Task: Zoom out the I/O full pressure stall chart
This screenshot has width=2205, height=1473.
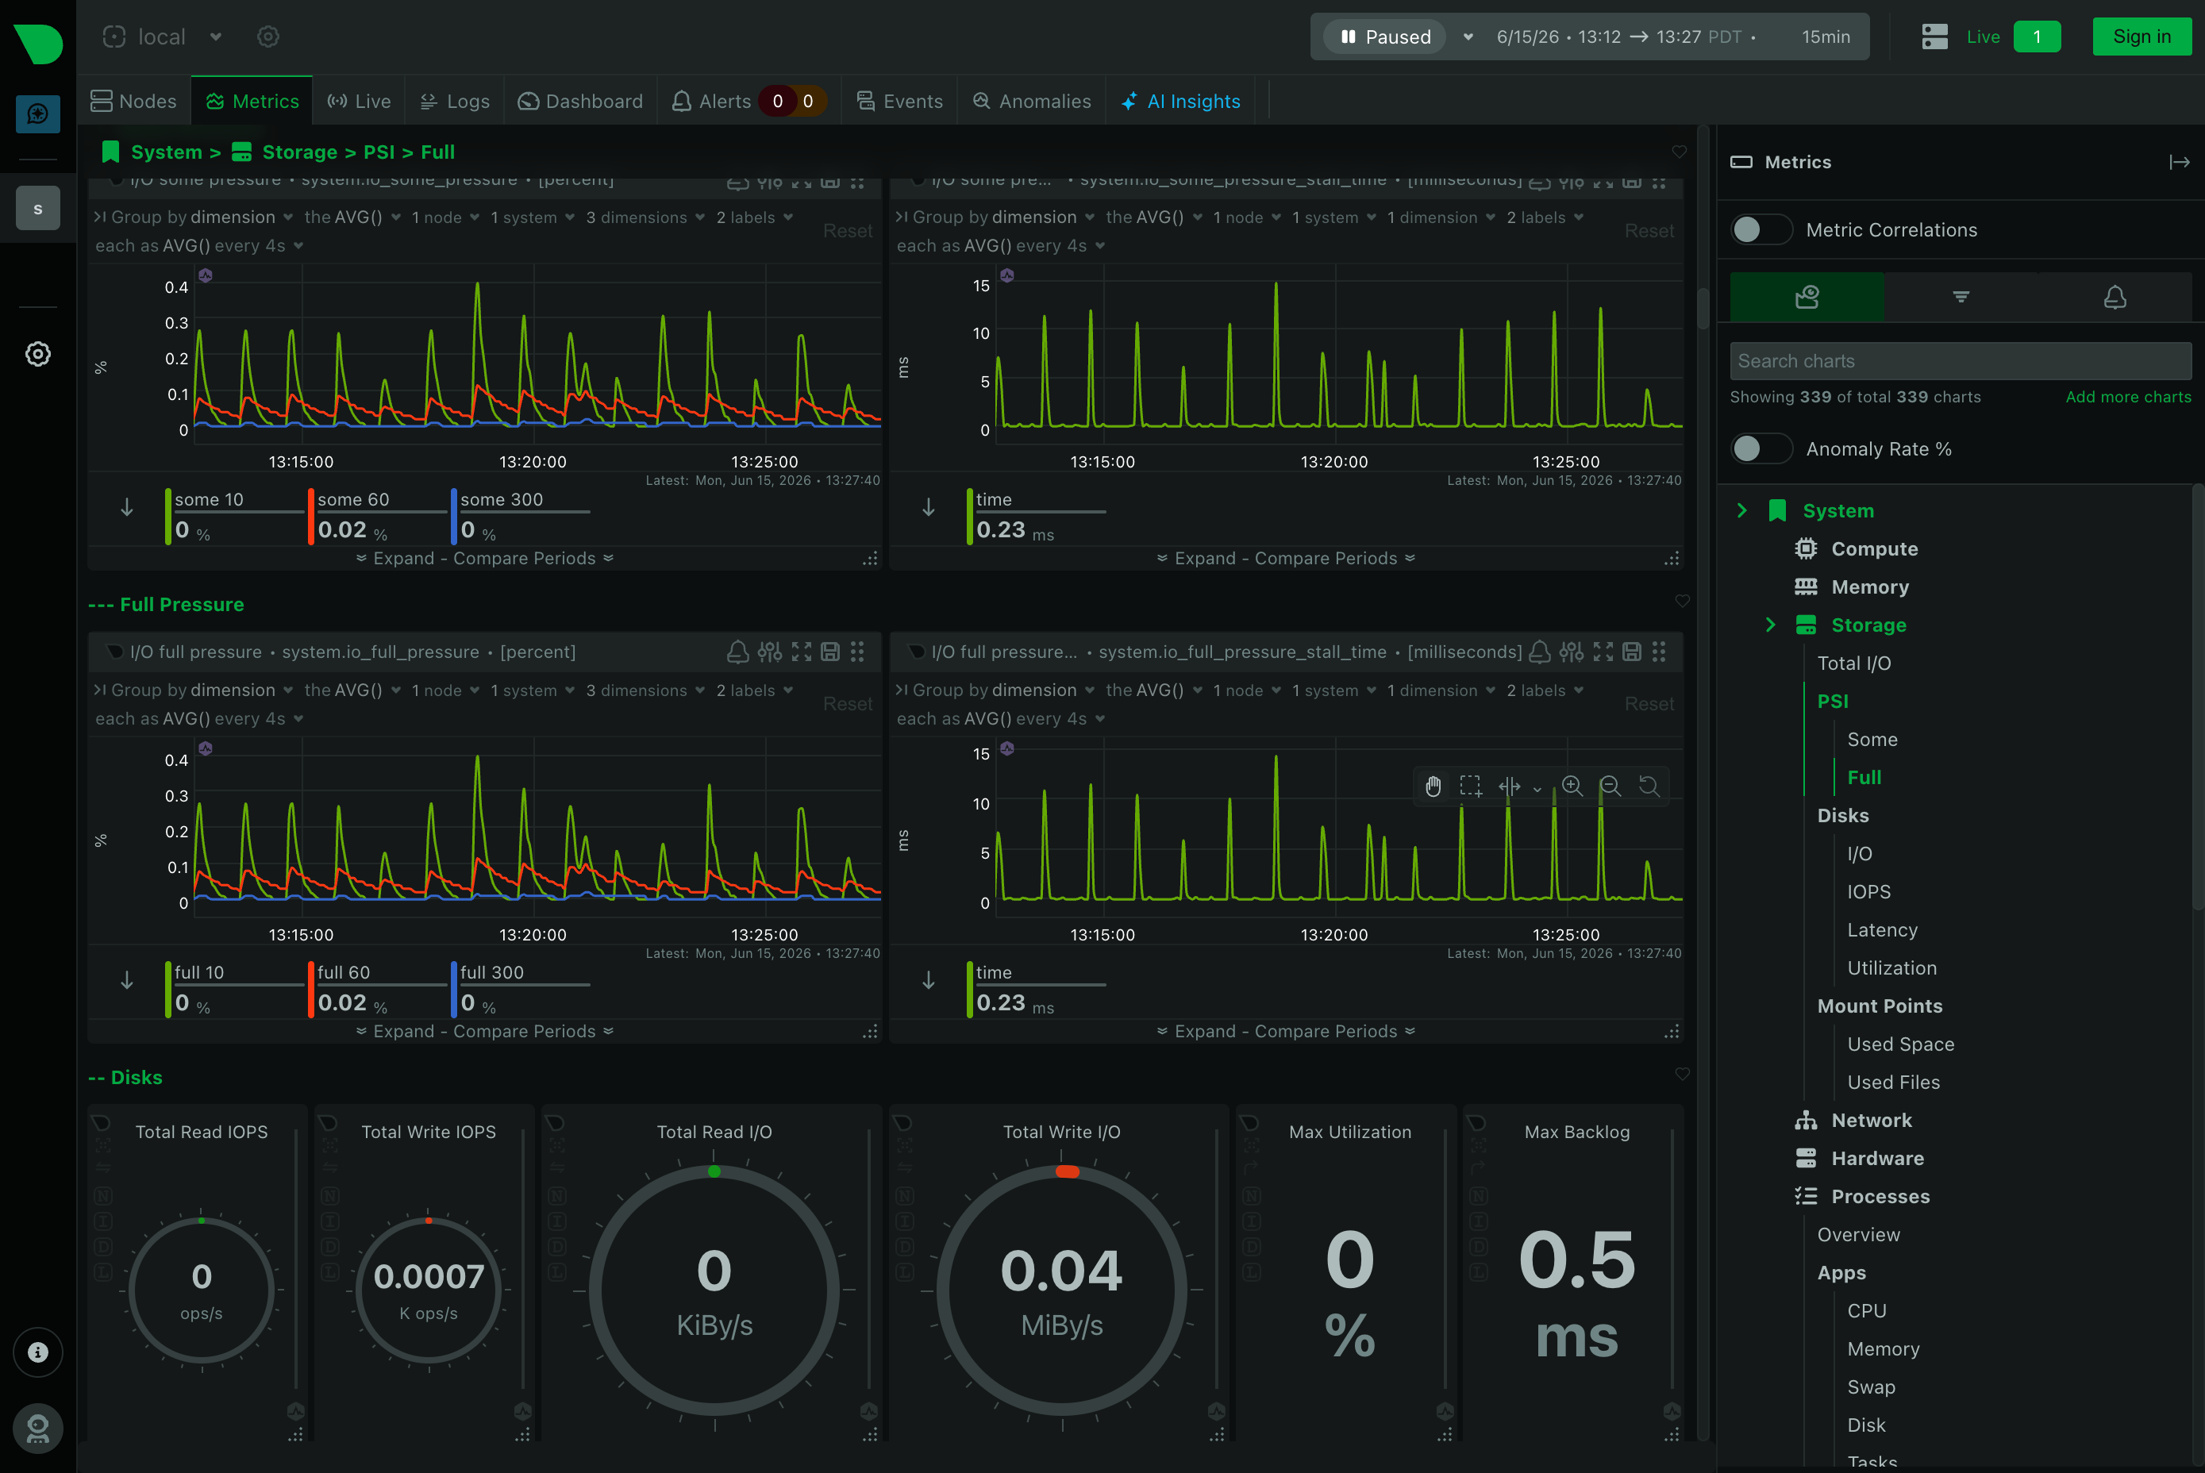Action: click(x=1610, y=786)
